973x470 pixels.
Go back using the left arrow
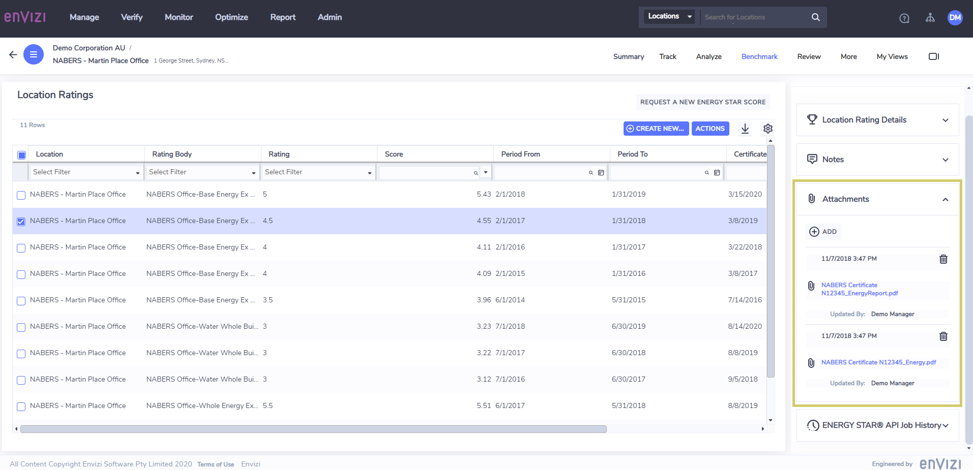click(x=13, y=54)
